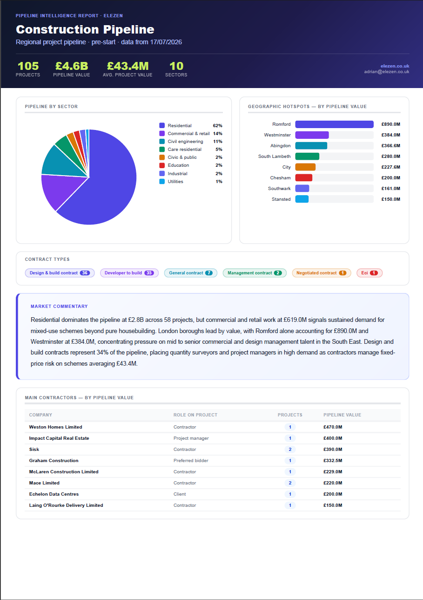The width and height of the screenshot is (423, 600).
Task: Click the Romford pipeline value bar
Action: point(334,124)
